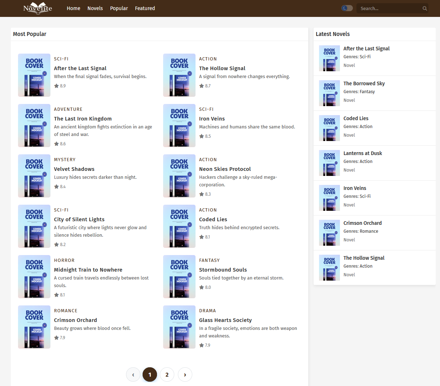This screenshot has height=386, width=440.
Task: Go to the Novels page
Action: [x=95, y=8]
